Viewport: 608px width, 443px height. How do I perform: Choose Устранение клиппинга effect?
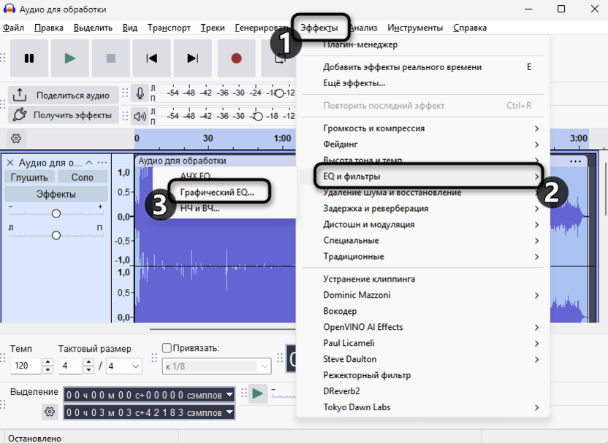tap(422, 279)
